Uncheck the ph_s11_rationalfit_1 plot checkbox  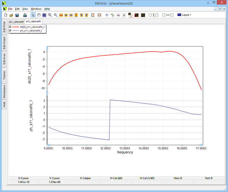pos(11,31)
